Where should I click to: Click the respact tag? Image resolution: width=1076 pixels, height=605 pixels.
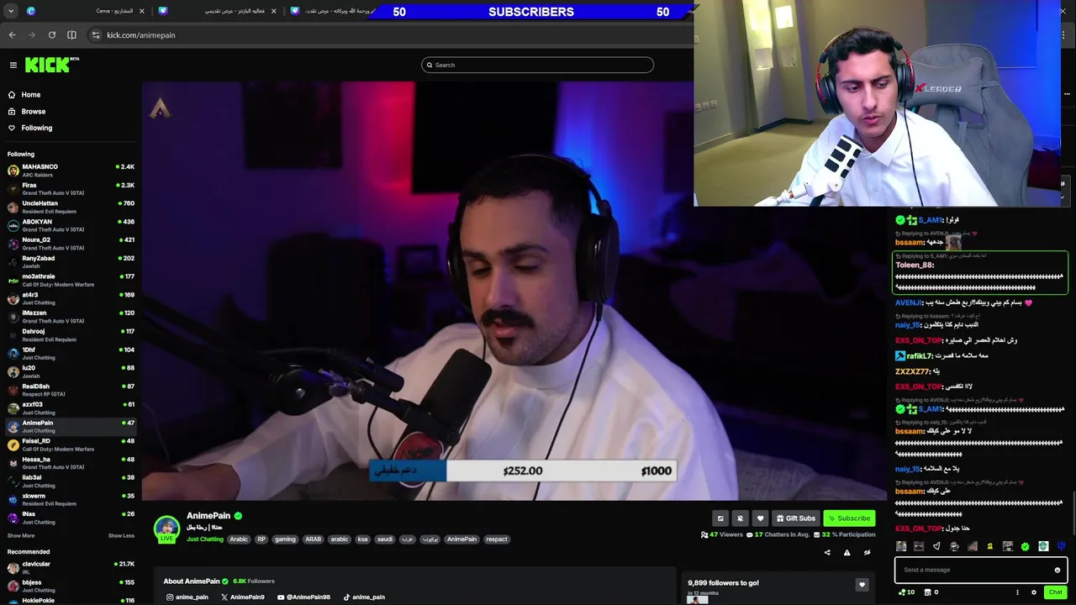tap(497, 539)
